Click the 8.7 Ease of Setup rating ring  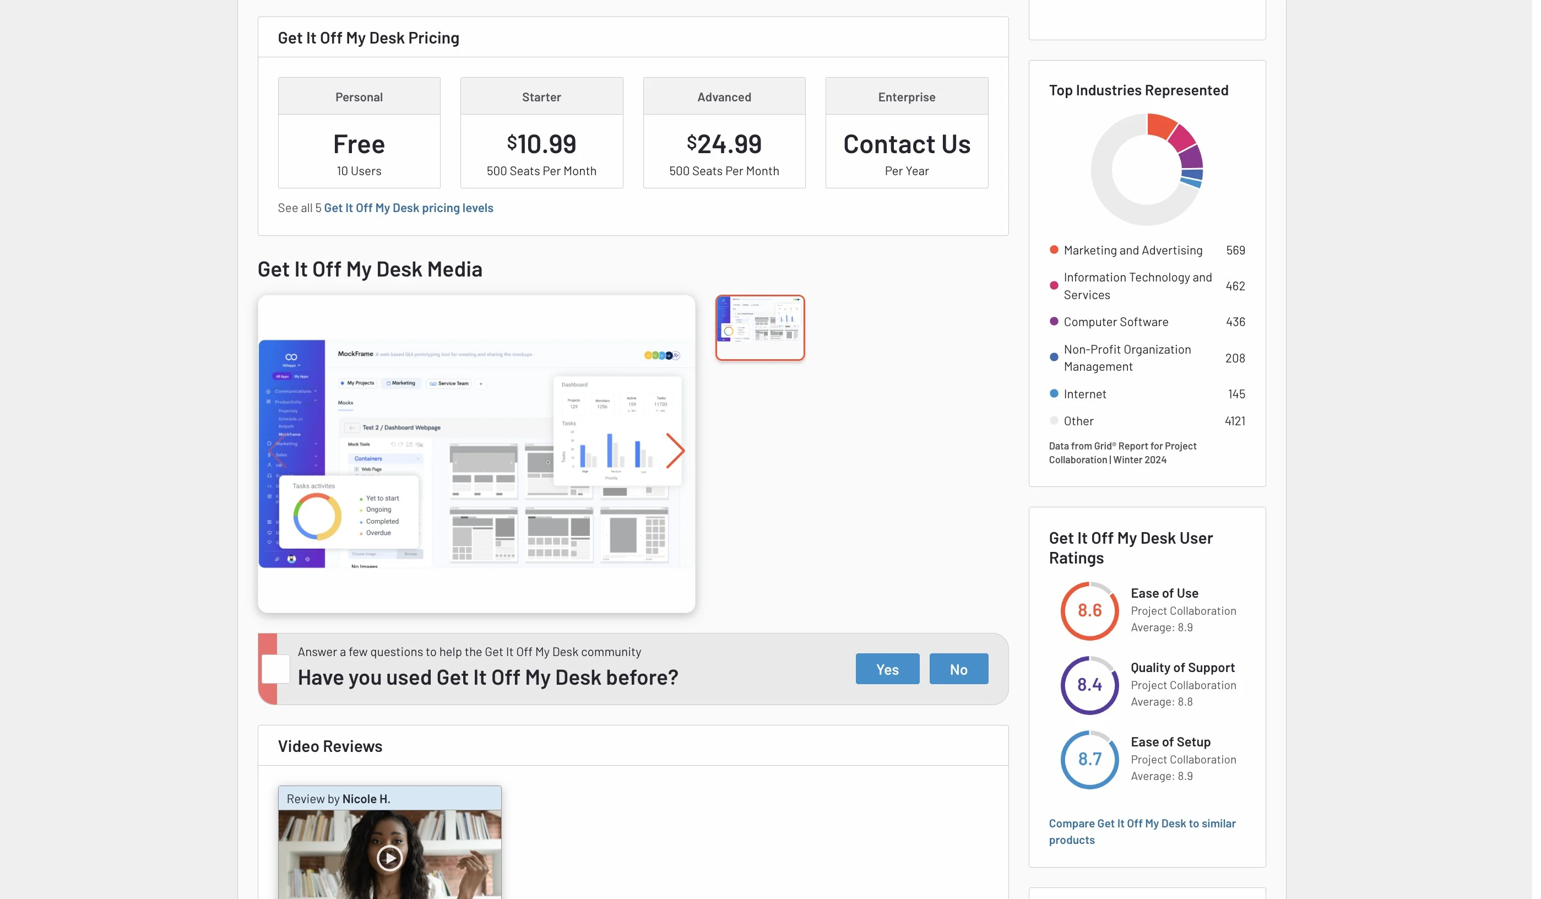pyautogui.click(x=1089, y=760)
